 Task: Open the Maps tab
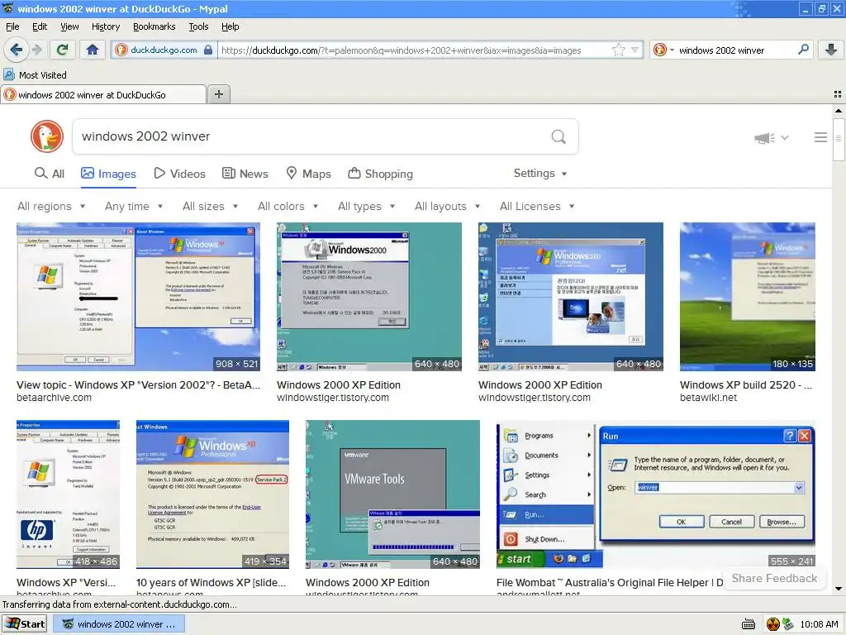coord(308,174)
